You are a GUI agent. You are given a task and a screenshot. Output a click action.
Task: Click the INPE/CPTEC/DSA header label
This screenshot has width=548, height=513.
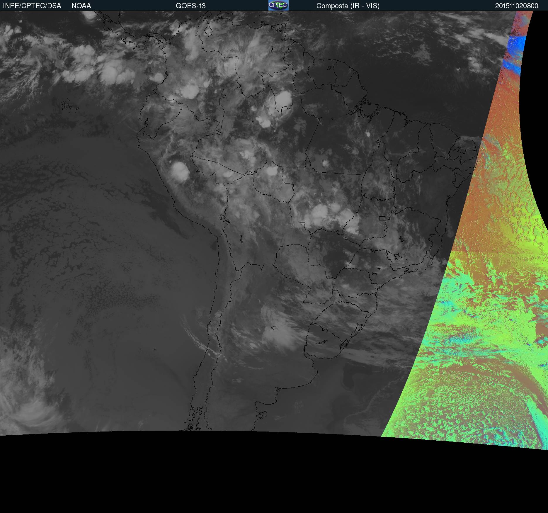coord(32,6)
